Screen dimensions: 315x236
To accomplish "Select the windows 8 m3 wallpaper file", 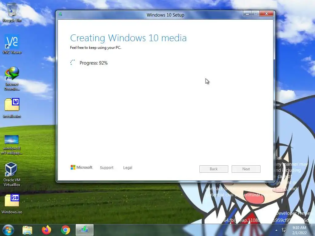I will (12, 145).
